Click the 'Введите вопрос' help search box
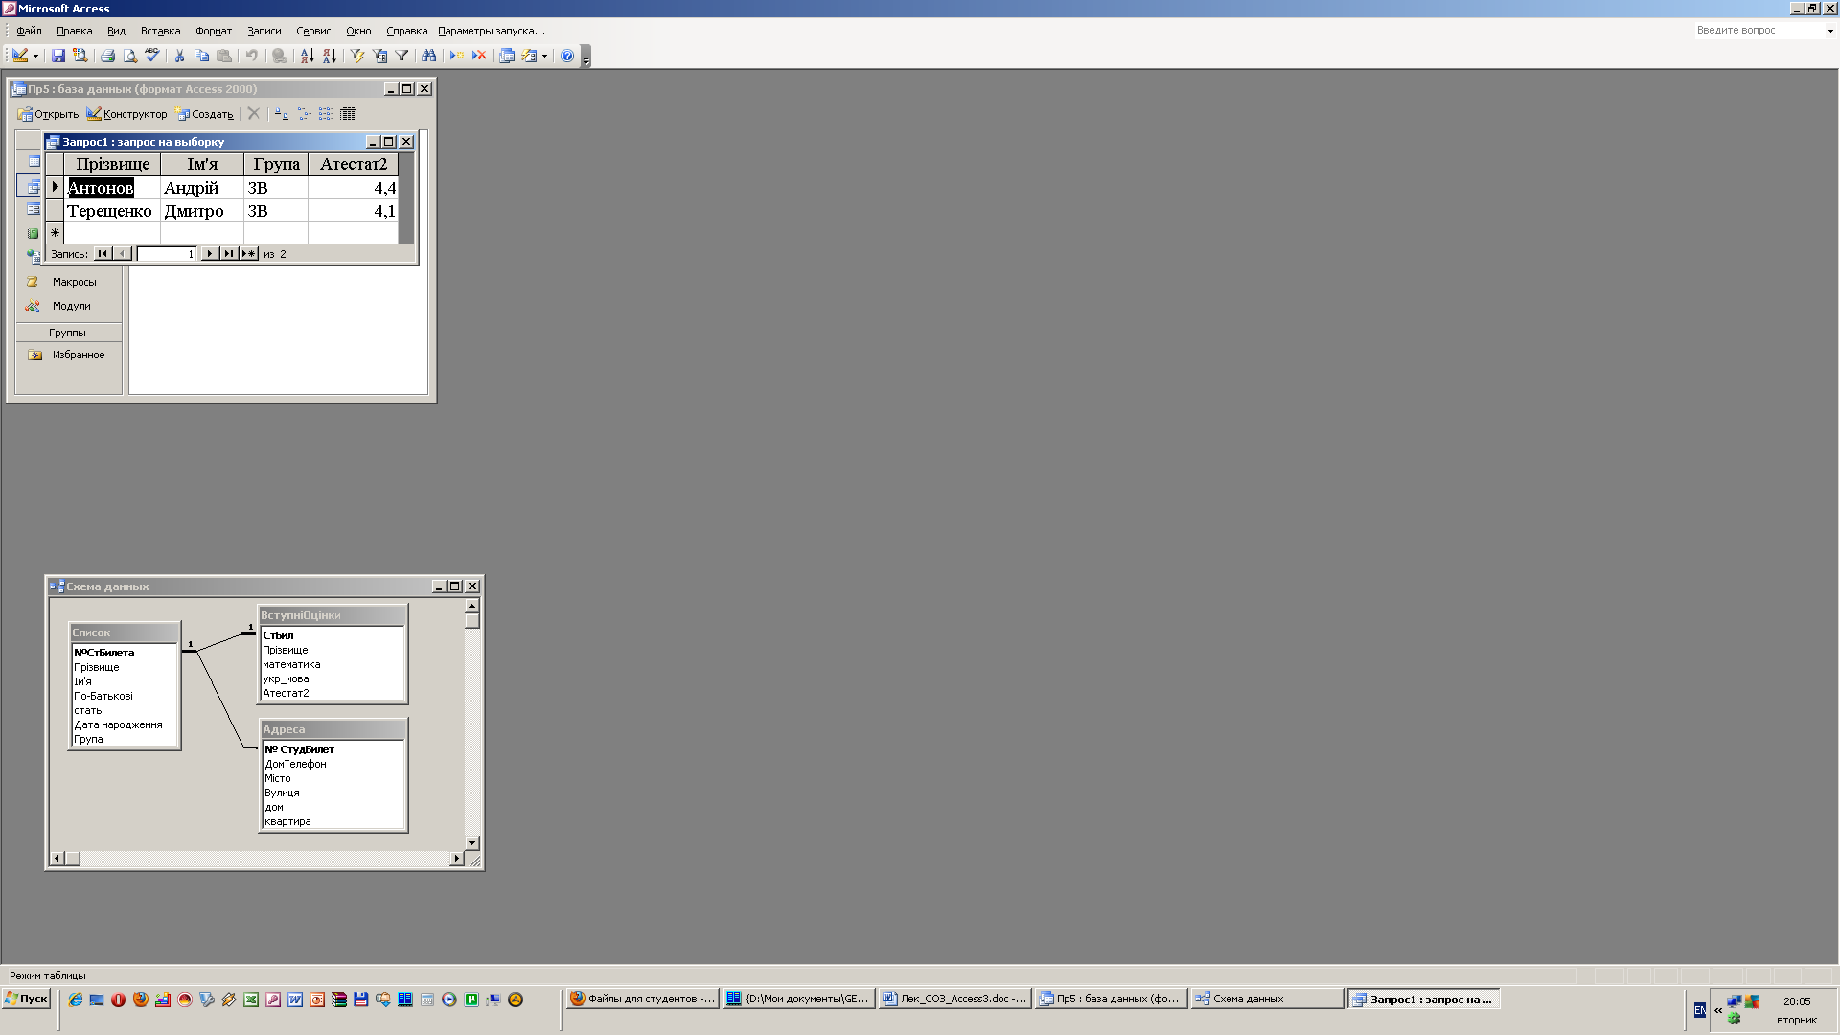The width and height of the screenshot is (1840, 1035). [1758, 31]
